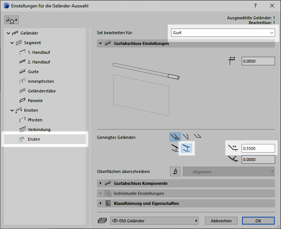The height and width of the screenshot is (229, 281).
Task: Collapse the Gurtabschluss-Einstellungen section
Action: click(x=100, y=43)
